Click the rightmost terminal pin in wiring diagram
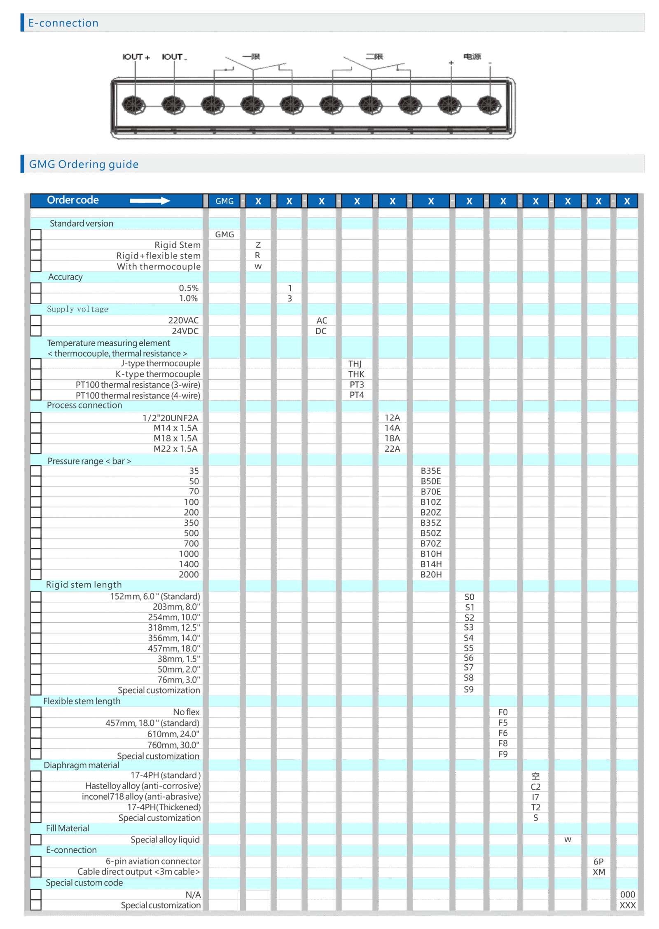This screenshot has height=929, width=659. coord(489,105)
